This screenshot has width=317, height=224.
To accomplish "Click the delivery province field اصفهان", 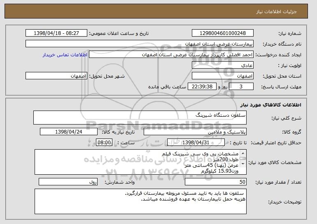I will click(x=223, y=76).
